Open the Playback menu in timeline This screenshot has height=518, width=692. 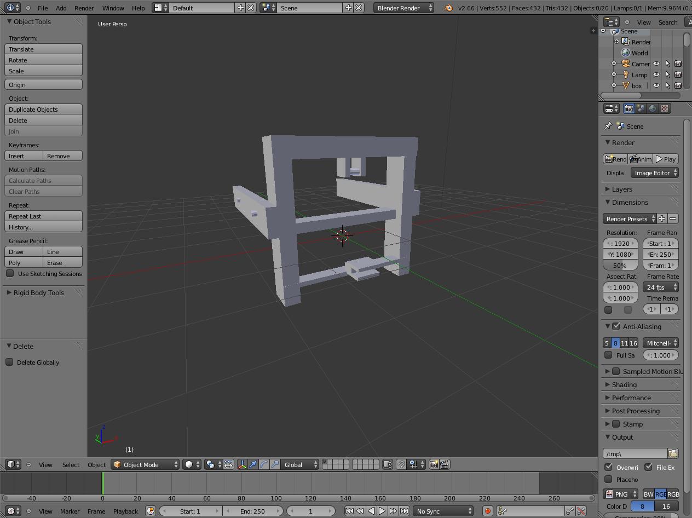(x=125, y=511)
